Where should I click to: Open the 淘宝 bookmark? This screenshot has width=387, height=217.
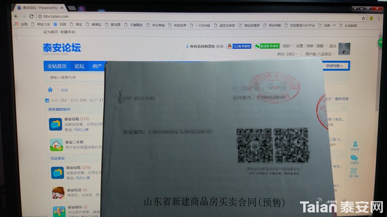coord(76,25)
